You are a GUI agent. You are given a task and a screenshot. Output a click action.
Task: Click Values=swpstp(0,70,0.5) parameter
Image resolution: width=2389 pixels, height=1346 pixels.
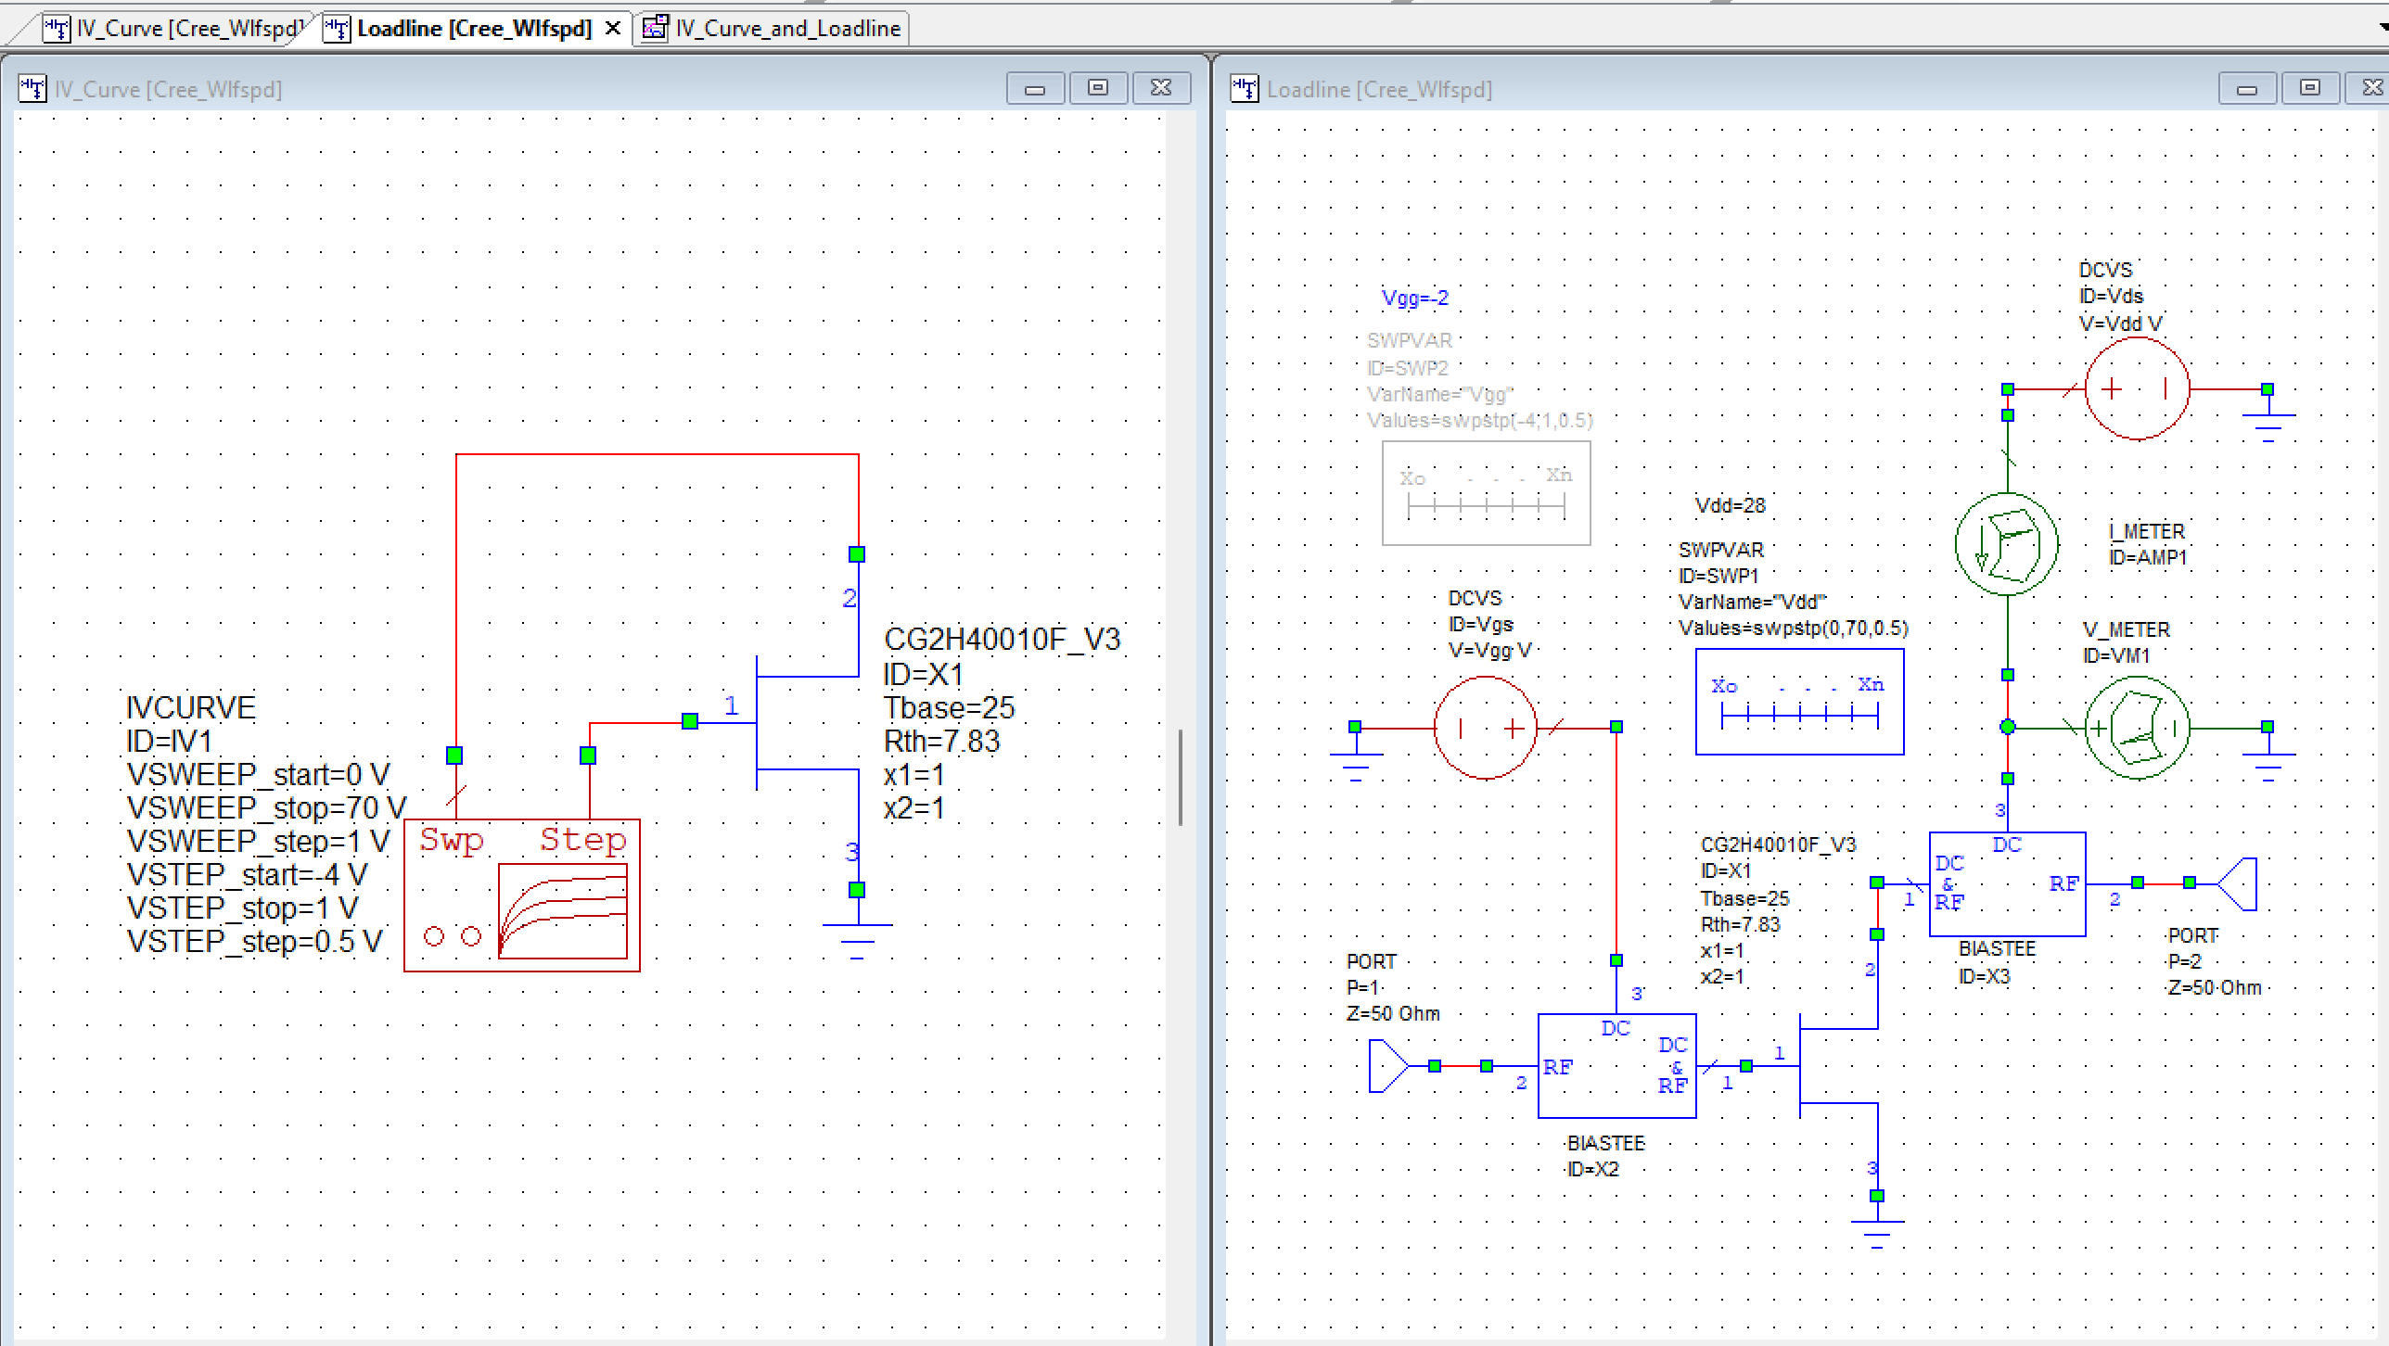tap(1794, 629)
